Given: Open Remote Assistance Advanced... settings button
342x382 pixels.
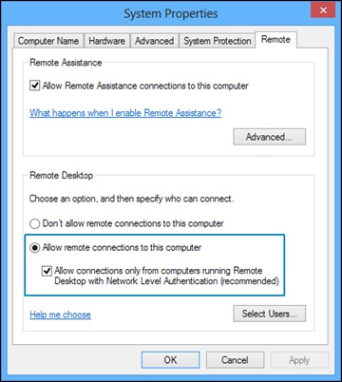Looking at the screenshot, I should pyautogui.click(x=270, y=137).
